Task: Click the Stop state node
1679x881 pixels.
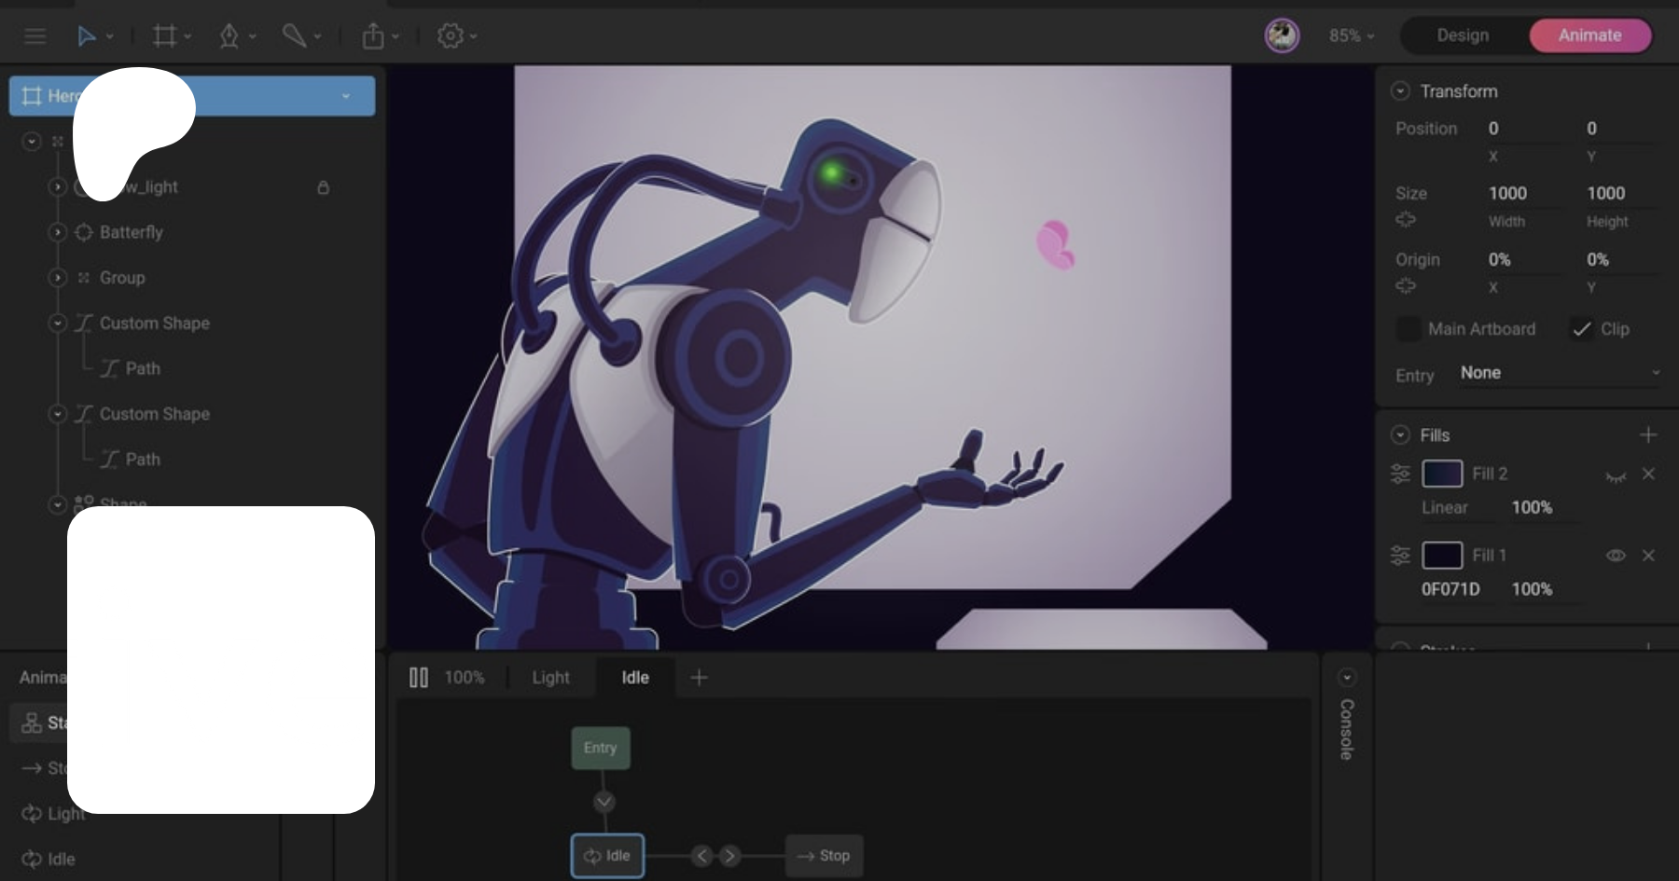Action: coord(824,856)
